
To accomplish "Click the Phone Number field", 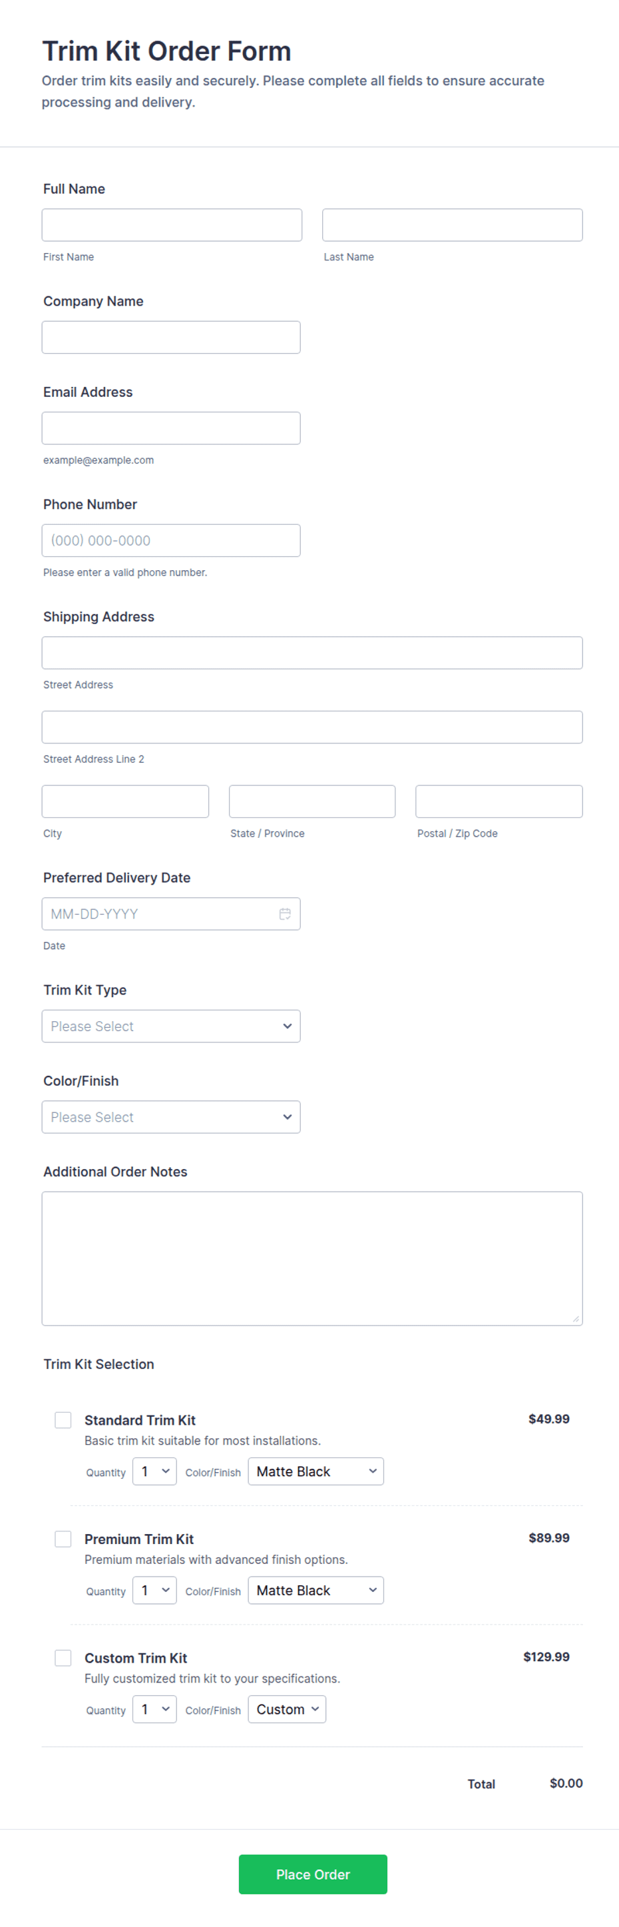I will 171,540.
